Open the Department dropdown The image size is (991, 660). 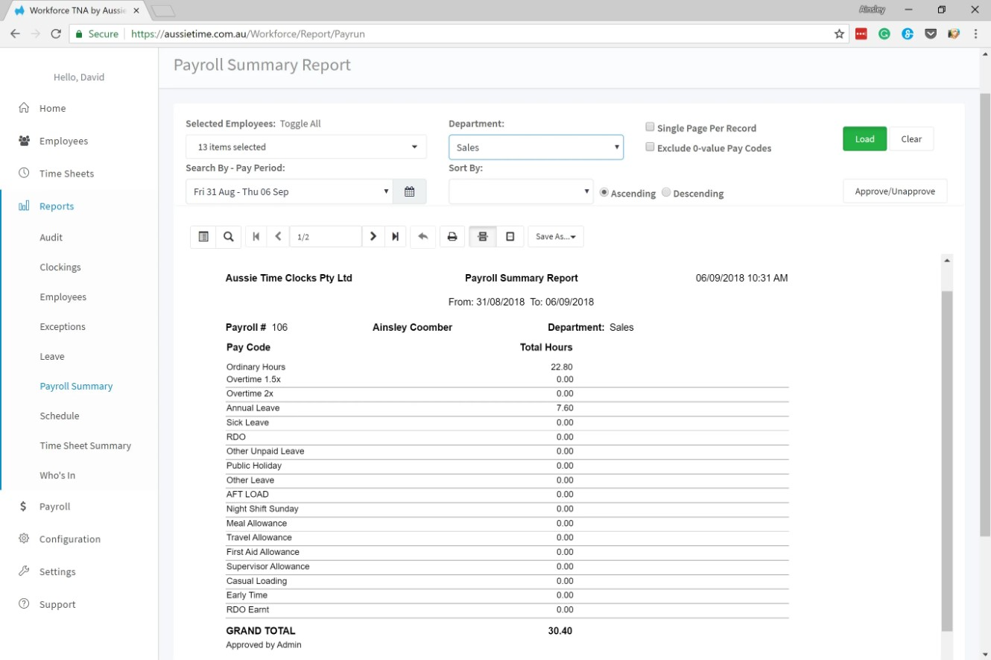tap(536, 146)
